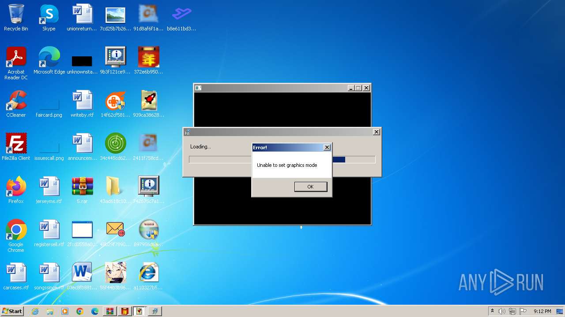Launch Edge from the taskbar

click(95, 311)
